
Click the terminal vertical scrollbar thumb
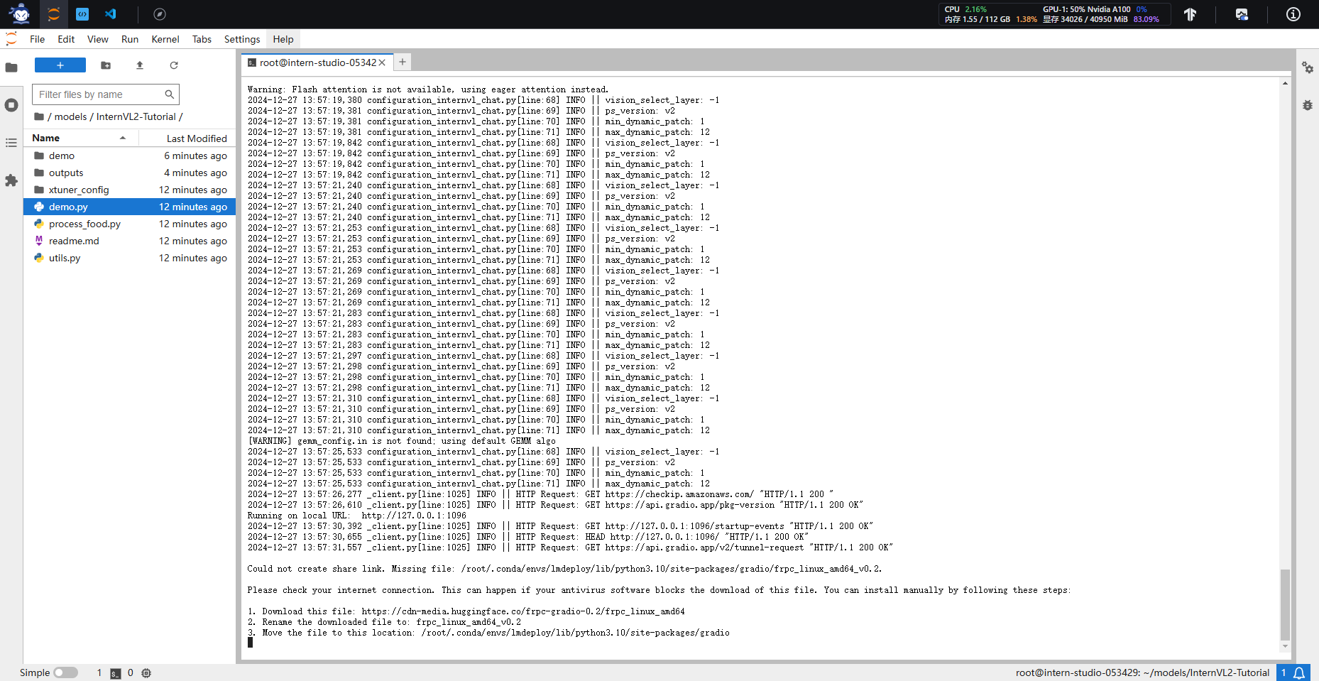1285,604
